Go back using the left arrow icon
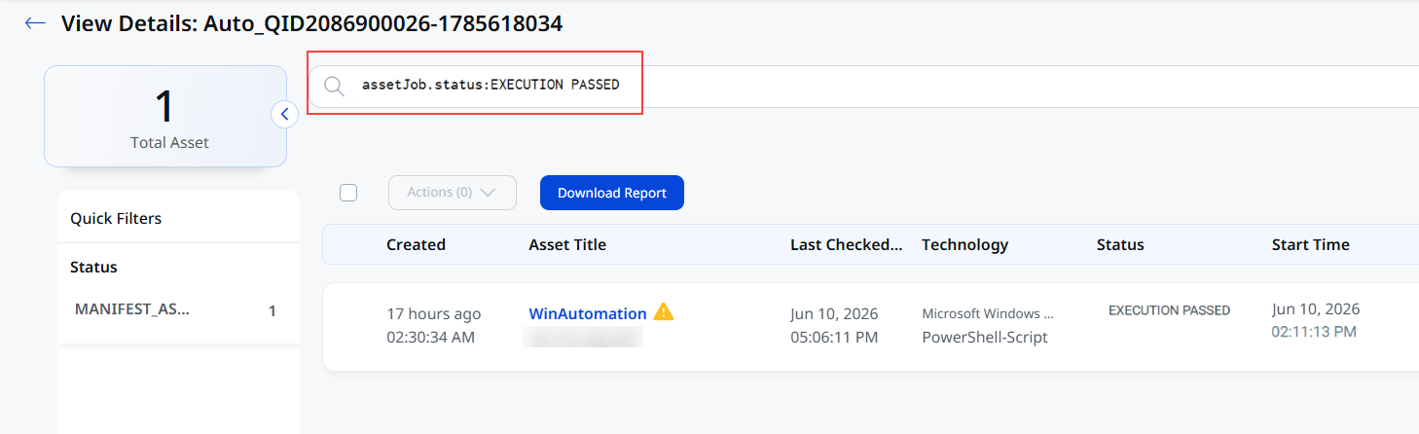This screenshot has width=1419, height=434. 35,23
